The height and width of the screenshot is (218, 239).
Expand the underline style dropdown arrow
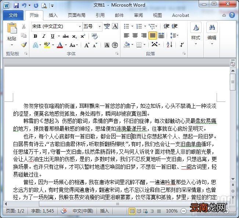tap(59, 36)
